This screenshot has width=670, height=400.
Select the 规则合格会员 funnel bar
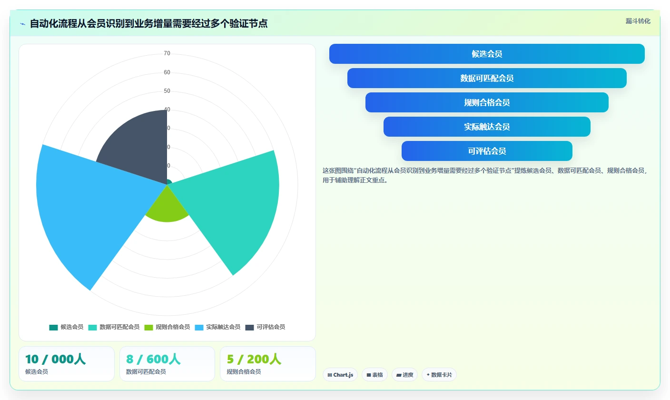coord(487,102)
